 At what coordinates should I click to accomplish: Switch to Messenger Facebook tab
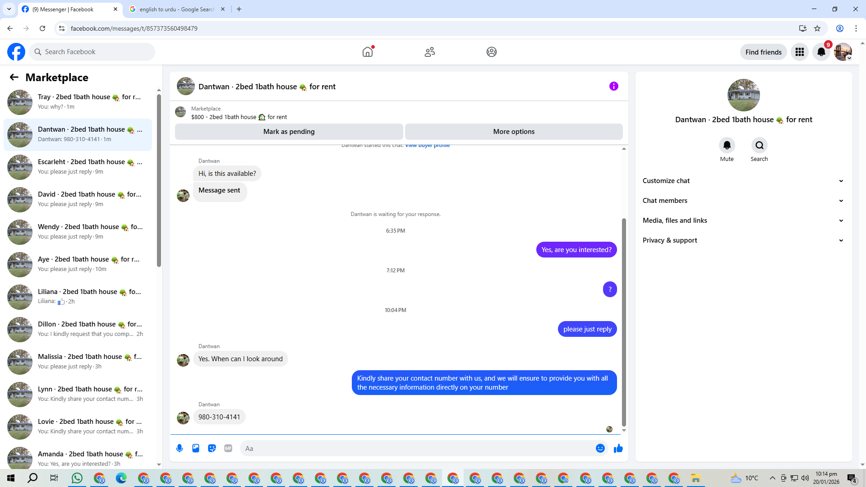[70, 9]
